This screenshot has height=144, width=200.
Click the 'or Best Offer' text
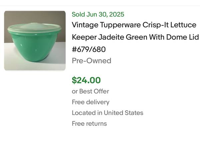(x=91, y=91)
